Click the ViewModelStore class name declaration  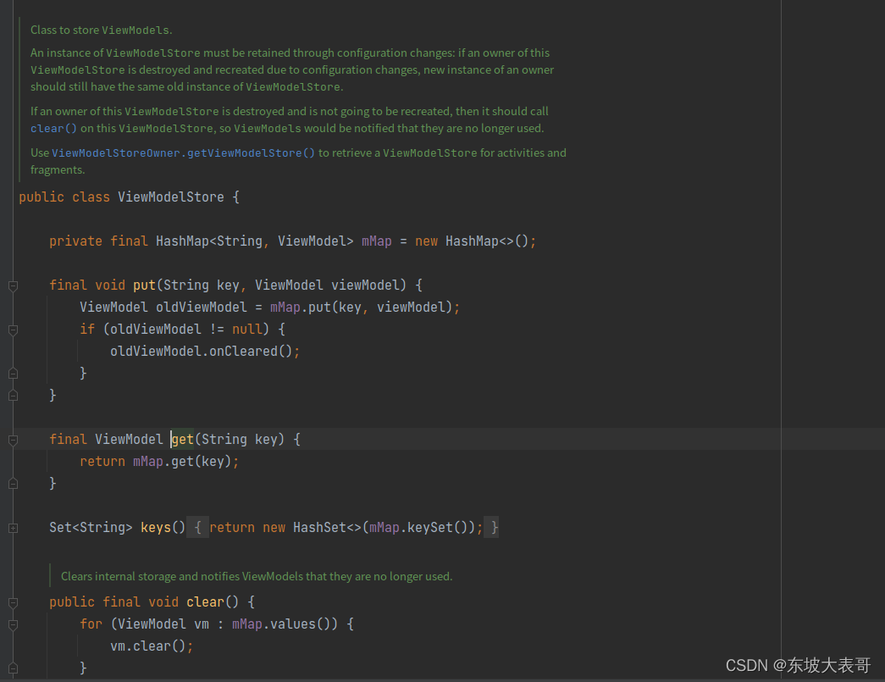171,197
